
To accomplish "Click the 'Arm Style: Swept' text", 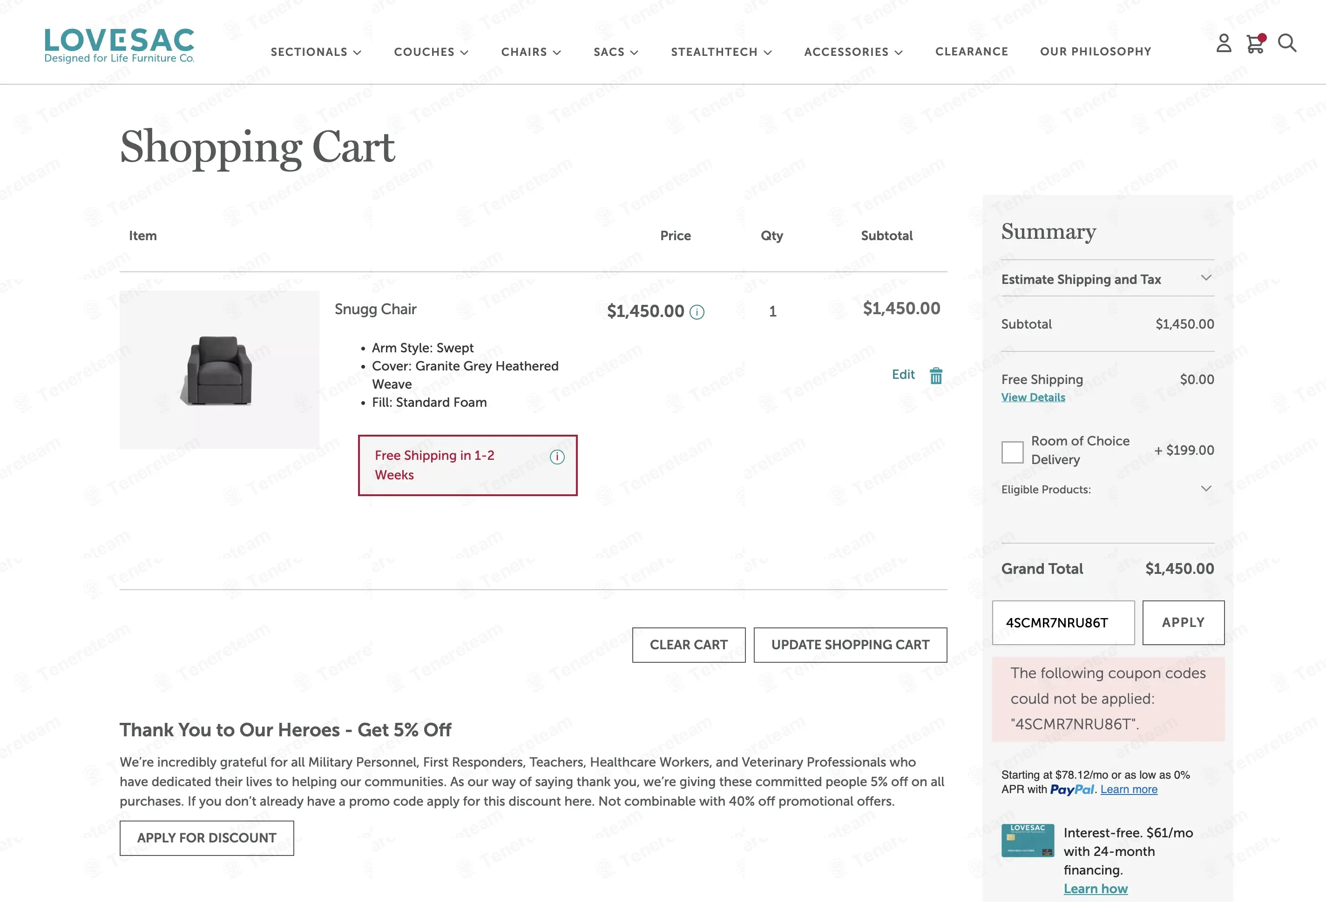I will click(422, 348).
